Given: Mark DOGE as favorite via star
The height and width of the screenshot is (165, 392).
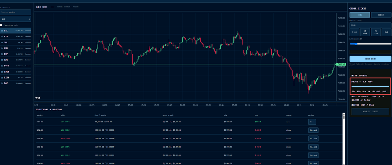Looking at the screenshot, I should pos(2,66).
